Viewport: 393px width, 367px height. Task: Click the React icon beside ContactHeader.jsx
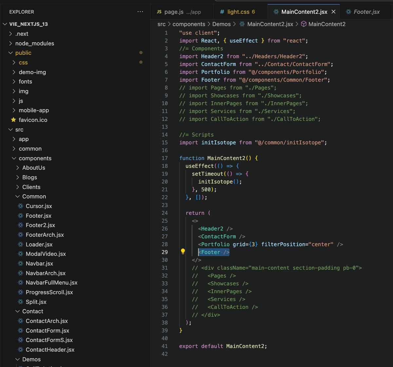21,350
